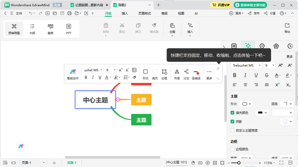Toggle fullscreen icon in status bar
298x167 pixels.
[x=281, y=163]
